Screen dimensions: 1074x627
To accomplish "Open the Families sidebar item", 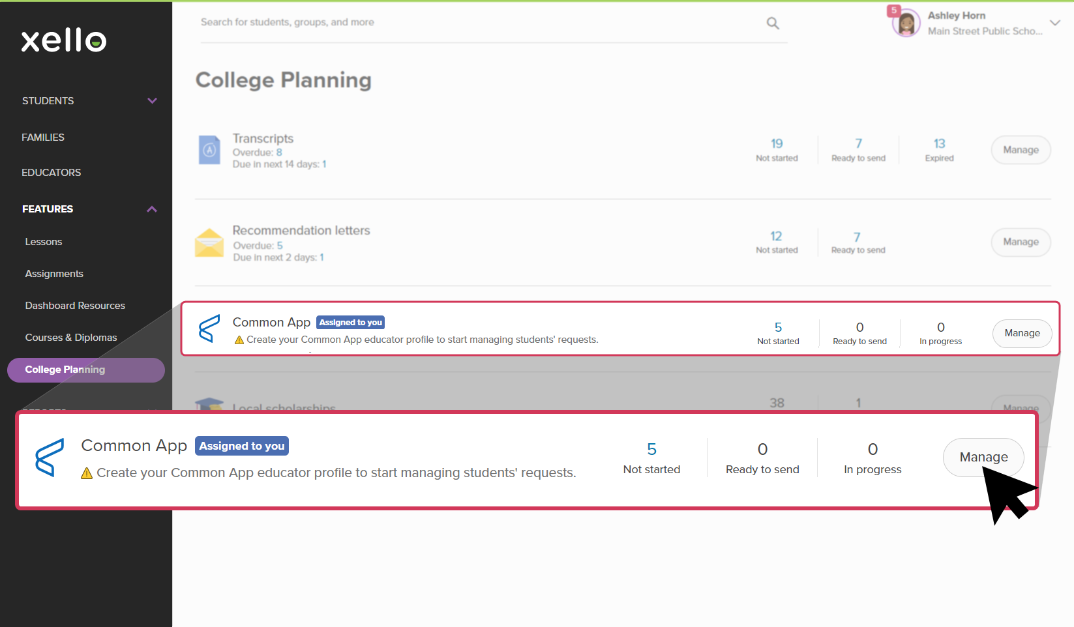I will (43, 138).
